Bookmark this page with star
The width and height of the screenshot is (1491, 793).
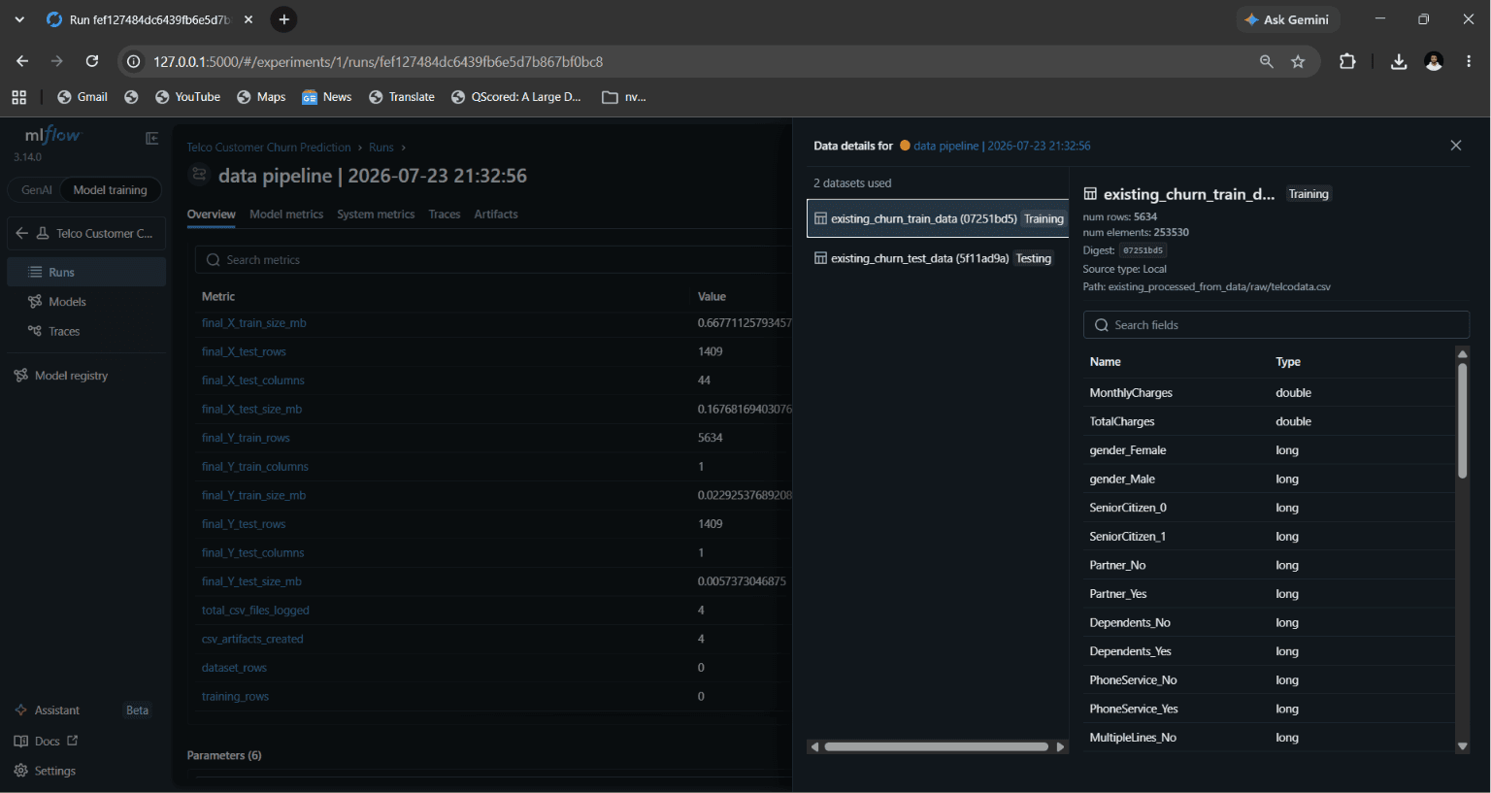(x=1298, y=61)
